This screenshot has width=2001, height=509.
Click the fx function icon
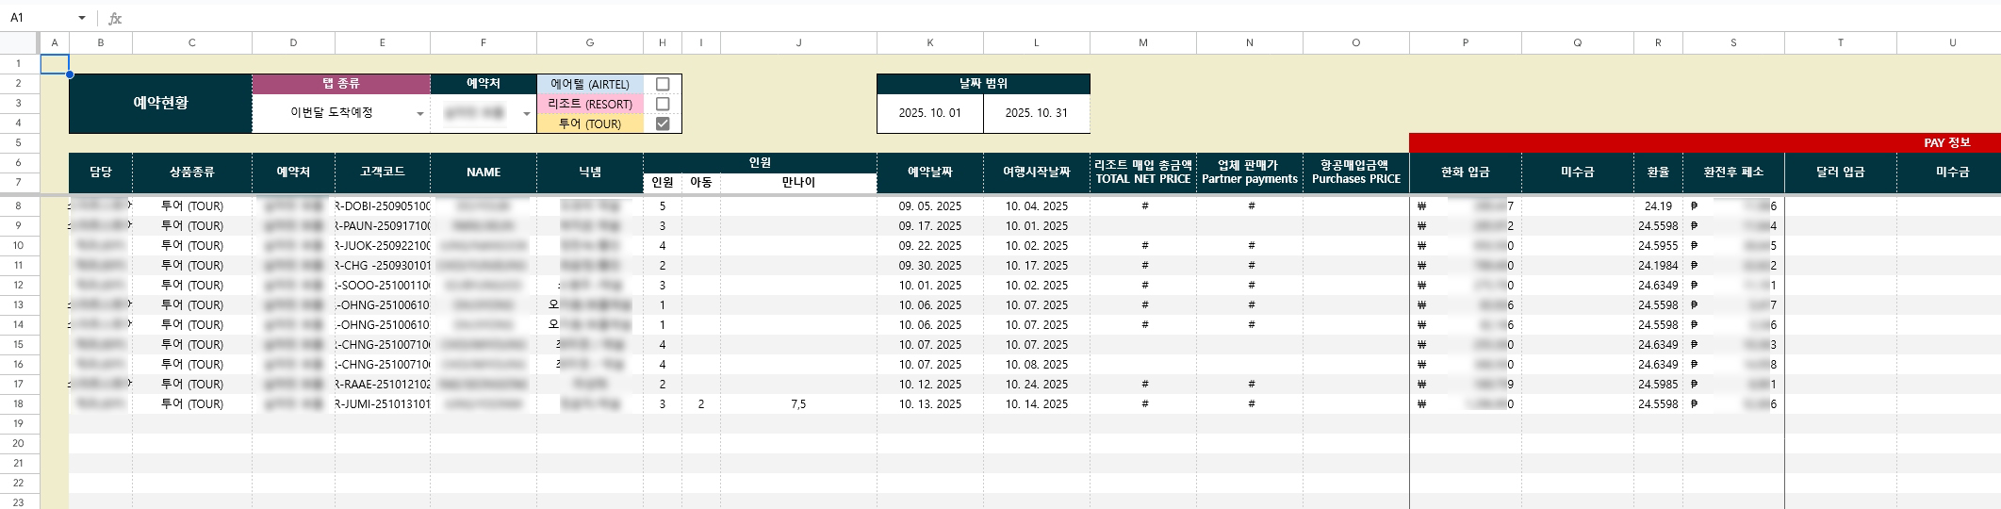[x=115, y=18]
